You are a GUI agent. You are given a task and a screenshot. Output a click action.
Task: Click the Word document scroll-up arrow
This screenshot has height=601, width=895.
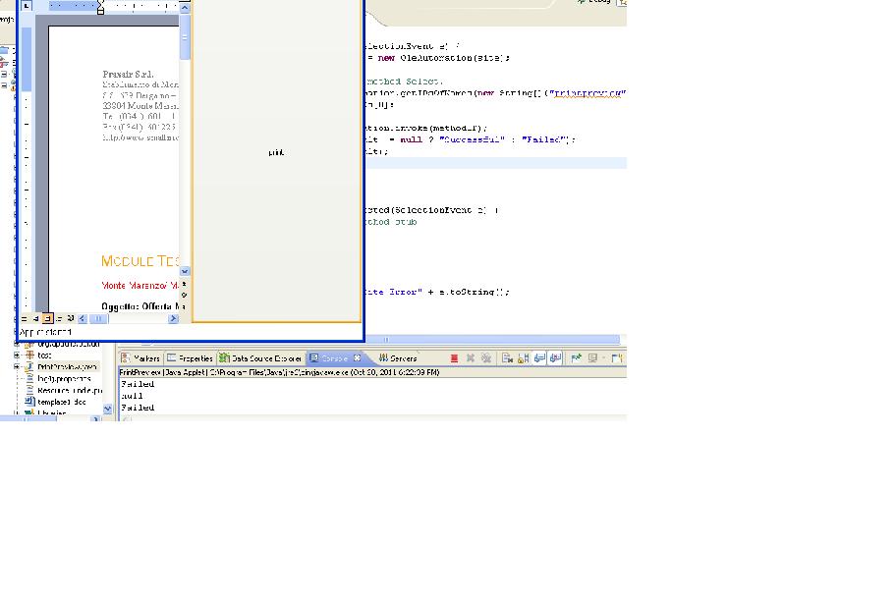click(185, 8)
